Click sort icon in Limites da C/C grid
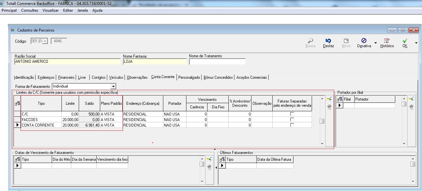The height and width of the screenshot is (191, 422). pos(17,103)
